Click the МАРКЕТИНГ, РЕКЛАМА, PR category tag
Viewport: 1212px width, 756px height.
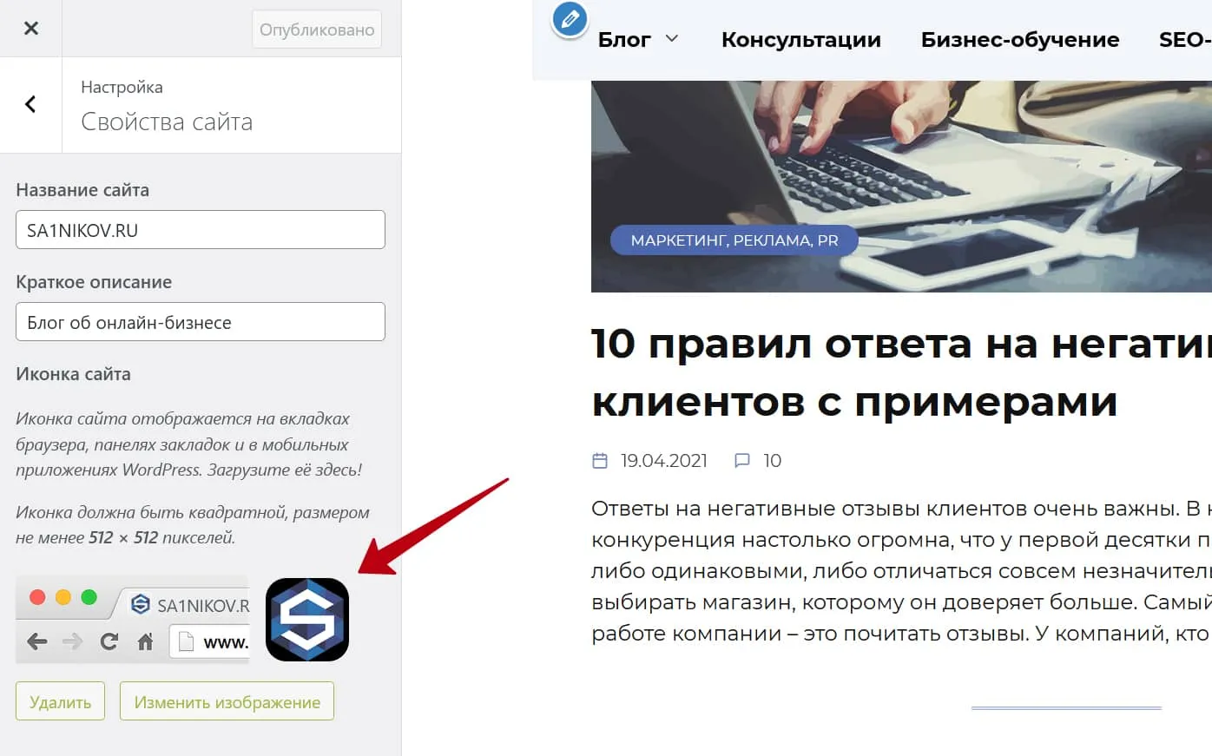click(x=734, y=240)
